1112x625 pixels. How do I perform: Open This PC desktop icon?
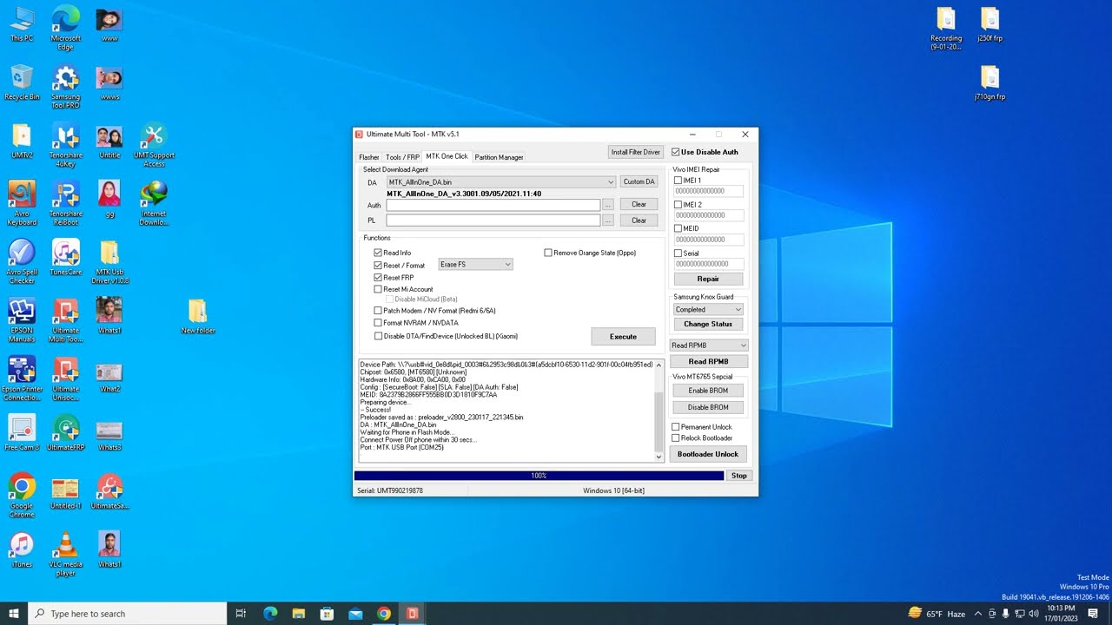point(22,25)
